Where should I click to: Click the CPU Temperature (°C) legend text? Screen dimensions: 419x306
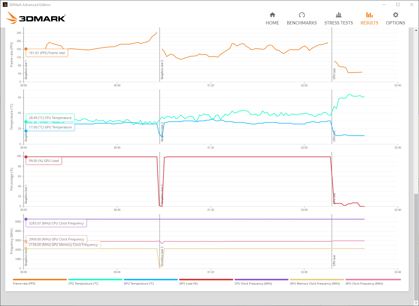[83, 284]
